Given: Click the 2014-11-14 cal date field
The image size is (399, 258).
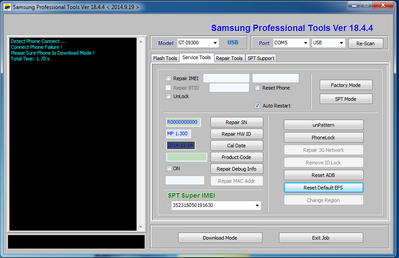Looking at the screenshot, I should coord(180,145).
